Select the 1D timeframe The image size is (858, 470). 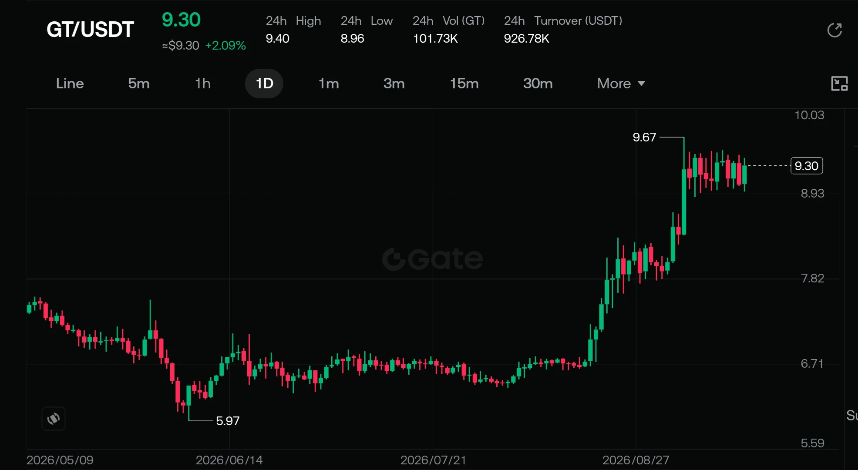click(264, 83)
